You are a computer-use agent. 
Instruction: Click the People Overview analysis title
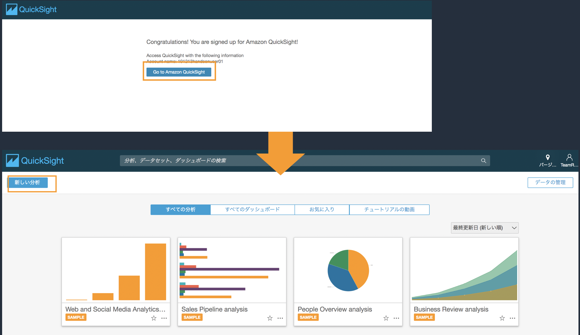(x=335, y=309)
